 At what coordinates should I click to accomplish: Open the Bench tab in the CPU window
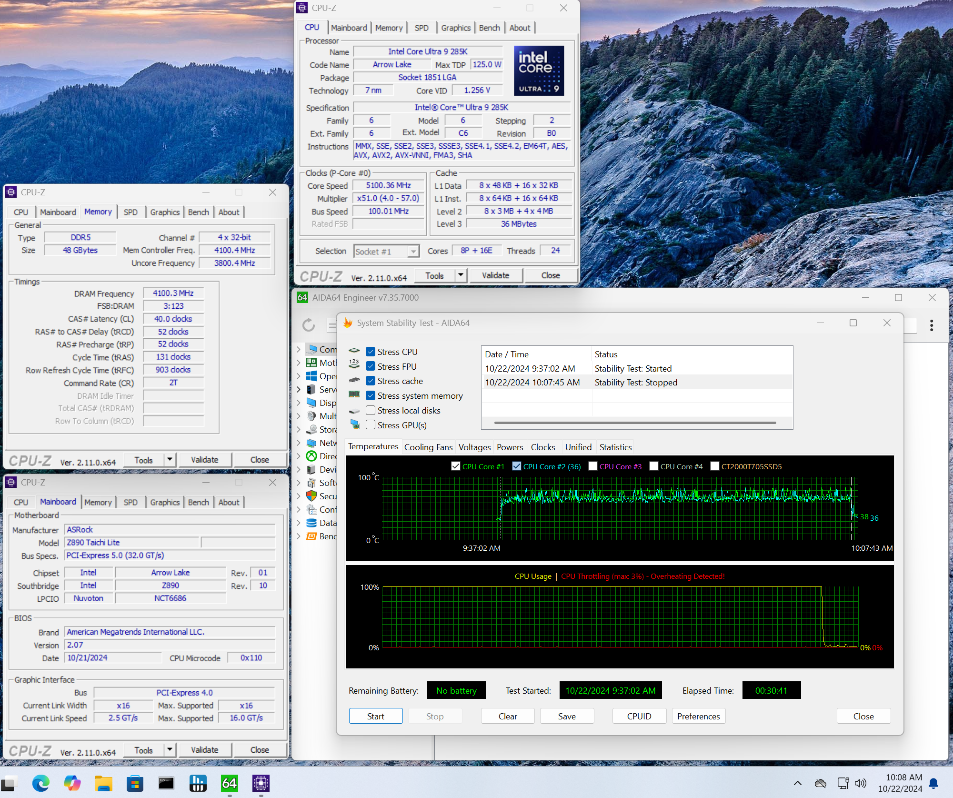tap(489, 28)
